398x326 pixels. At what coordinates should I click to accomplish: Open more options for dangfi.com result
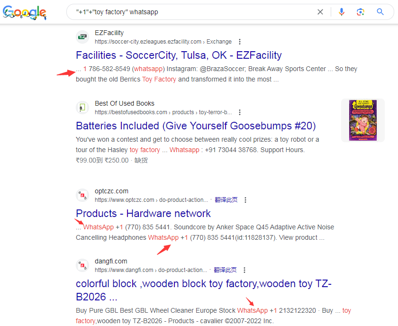pos(244,270)
